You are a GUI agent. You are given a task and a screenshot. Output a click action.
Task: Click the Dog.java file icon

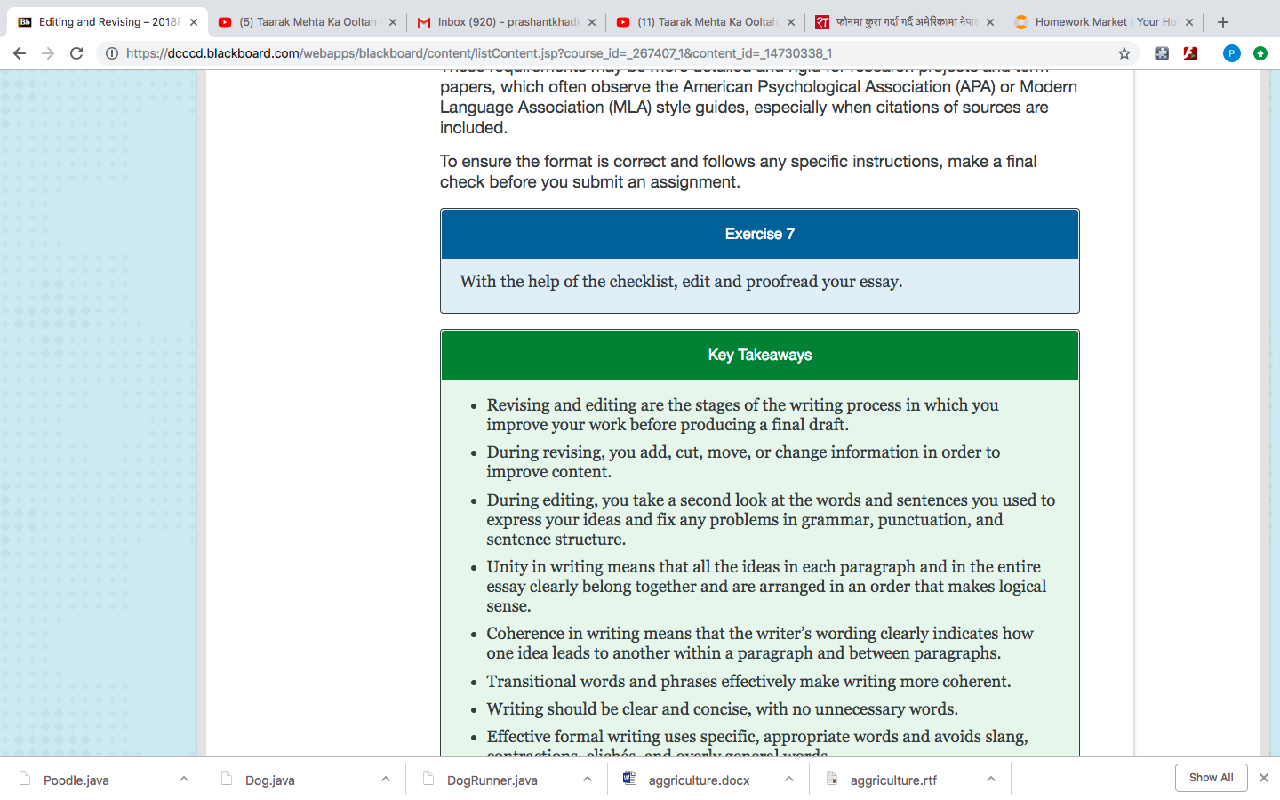(227, 779)
